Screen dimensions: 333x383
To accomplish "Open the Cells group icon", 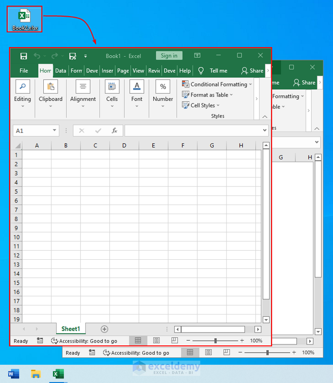I will tap(112, 87).
